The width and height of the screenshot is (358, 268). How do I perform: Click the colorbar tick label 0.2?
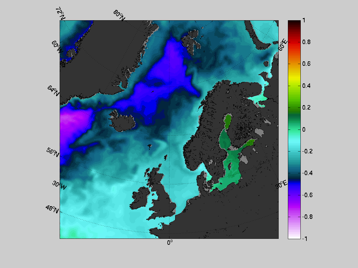[306, 107]
